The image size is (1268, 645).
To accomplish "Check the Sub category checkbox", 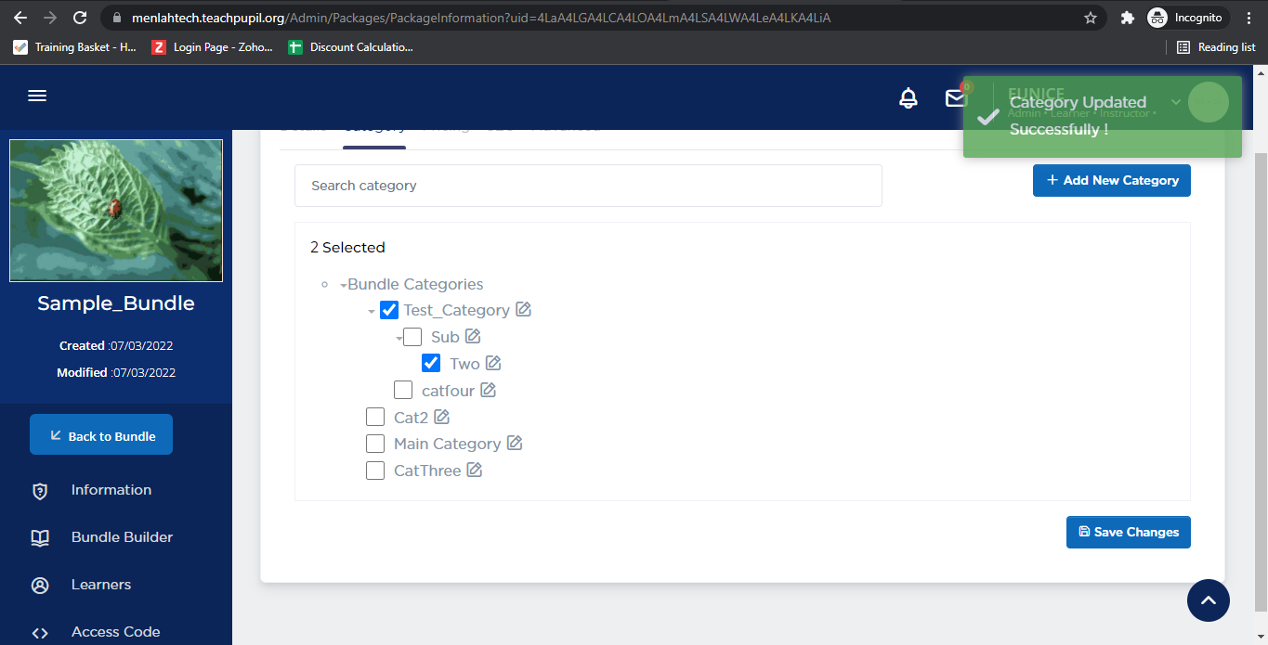I will [412, 337].
